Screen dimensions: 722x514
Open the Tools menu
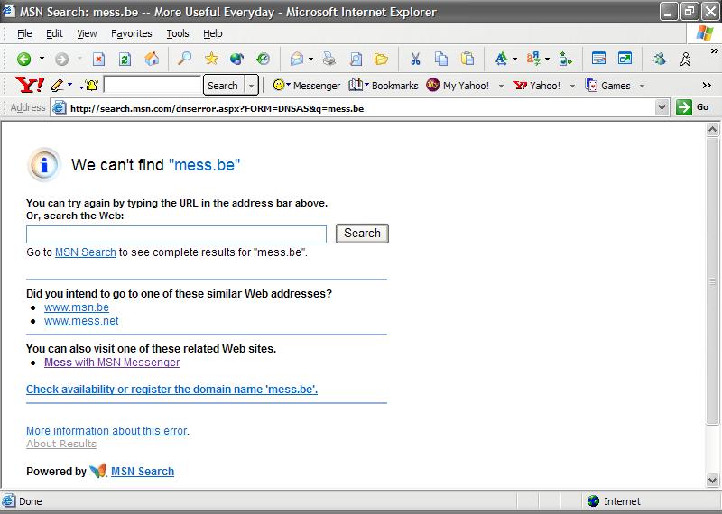[178, 33]
